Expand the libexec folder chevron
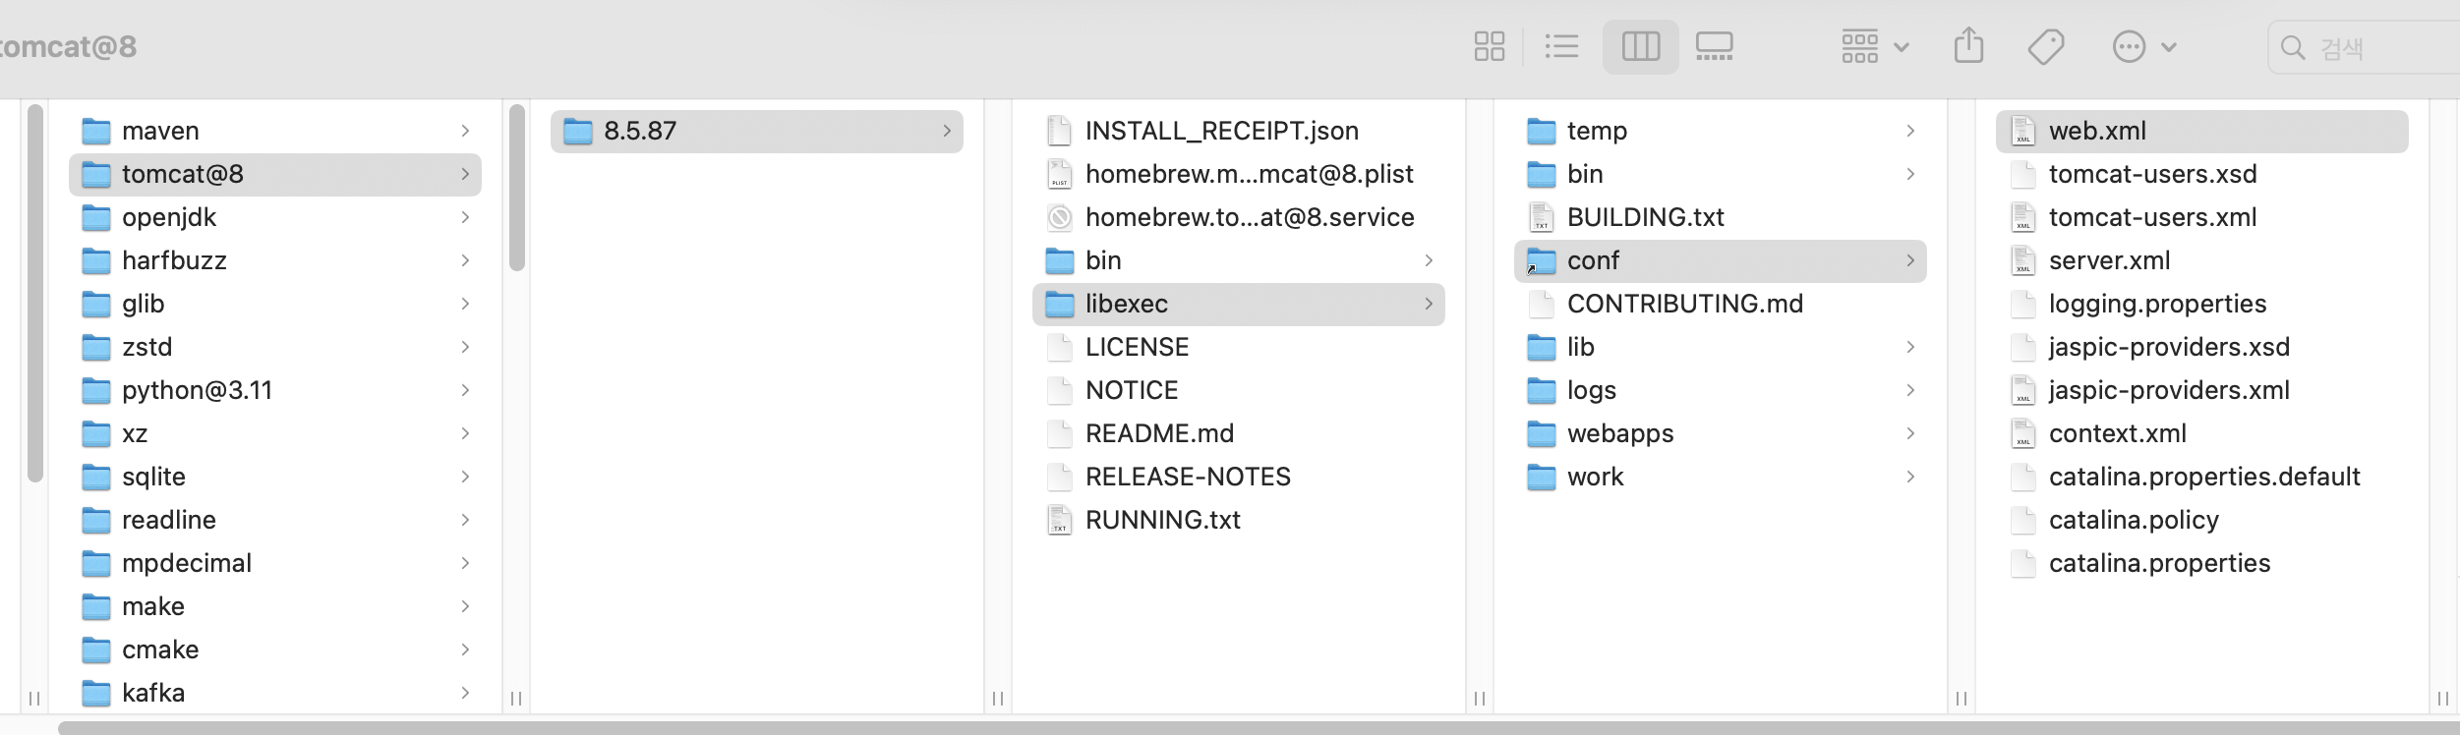2460x735 pixels. [x=1429, y=304]
